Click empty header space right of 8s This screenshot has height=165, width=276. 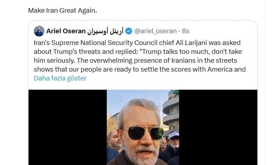(x=222, y=31)
